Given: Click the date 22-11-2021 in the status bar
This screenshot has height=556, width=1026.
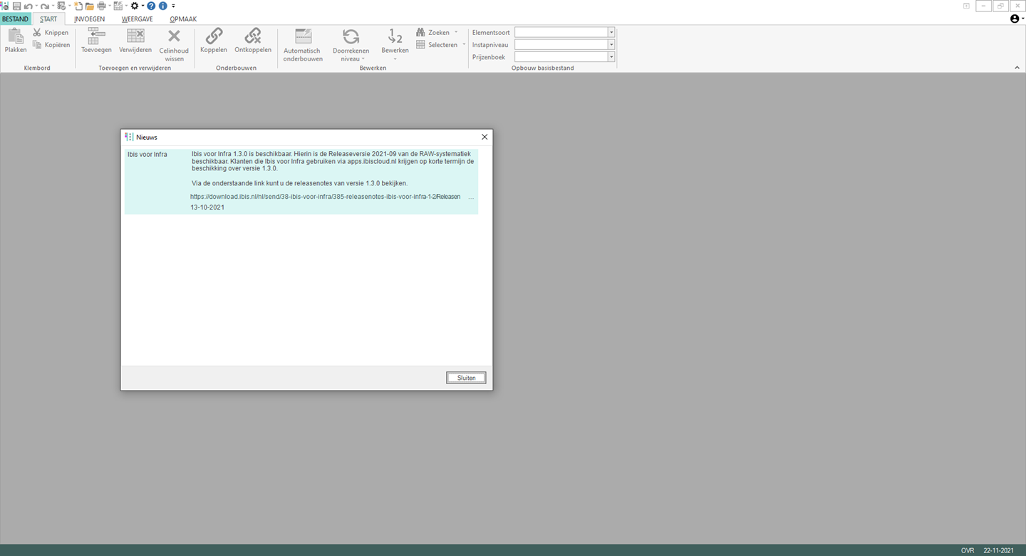Looking at the screenshot, I should coord(998,550).
